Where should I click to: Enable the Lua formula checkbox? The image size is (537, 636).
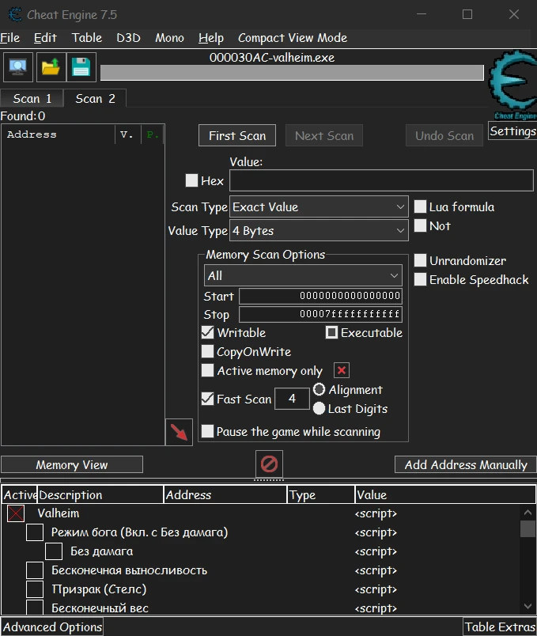coord(420,206)
